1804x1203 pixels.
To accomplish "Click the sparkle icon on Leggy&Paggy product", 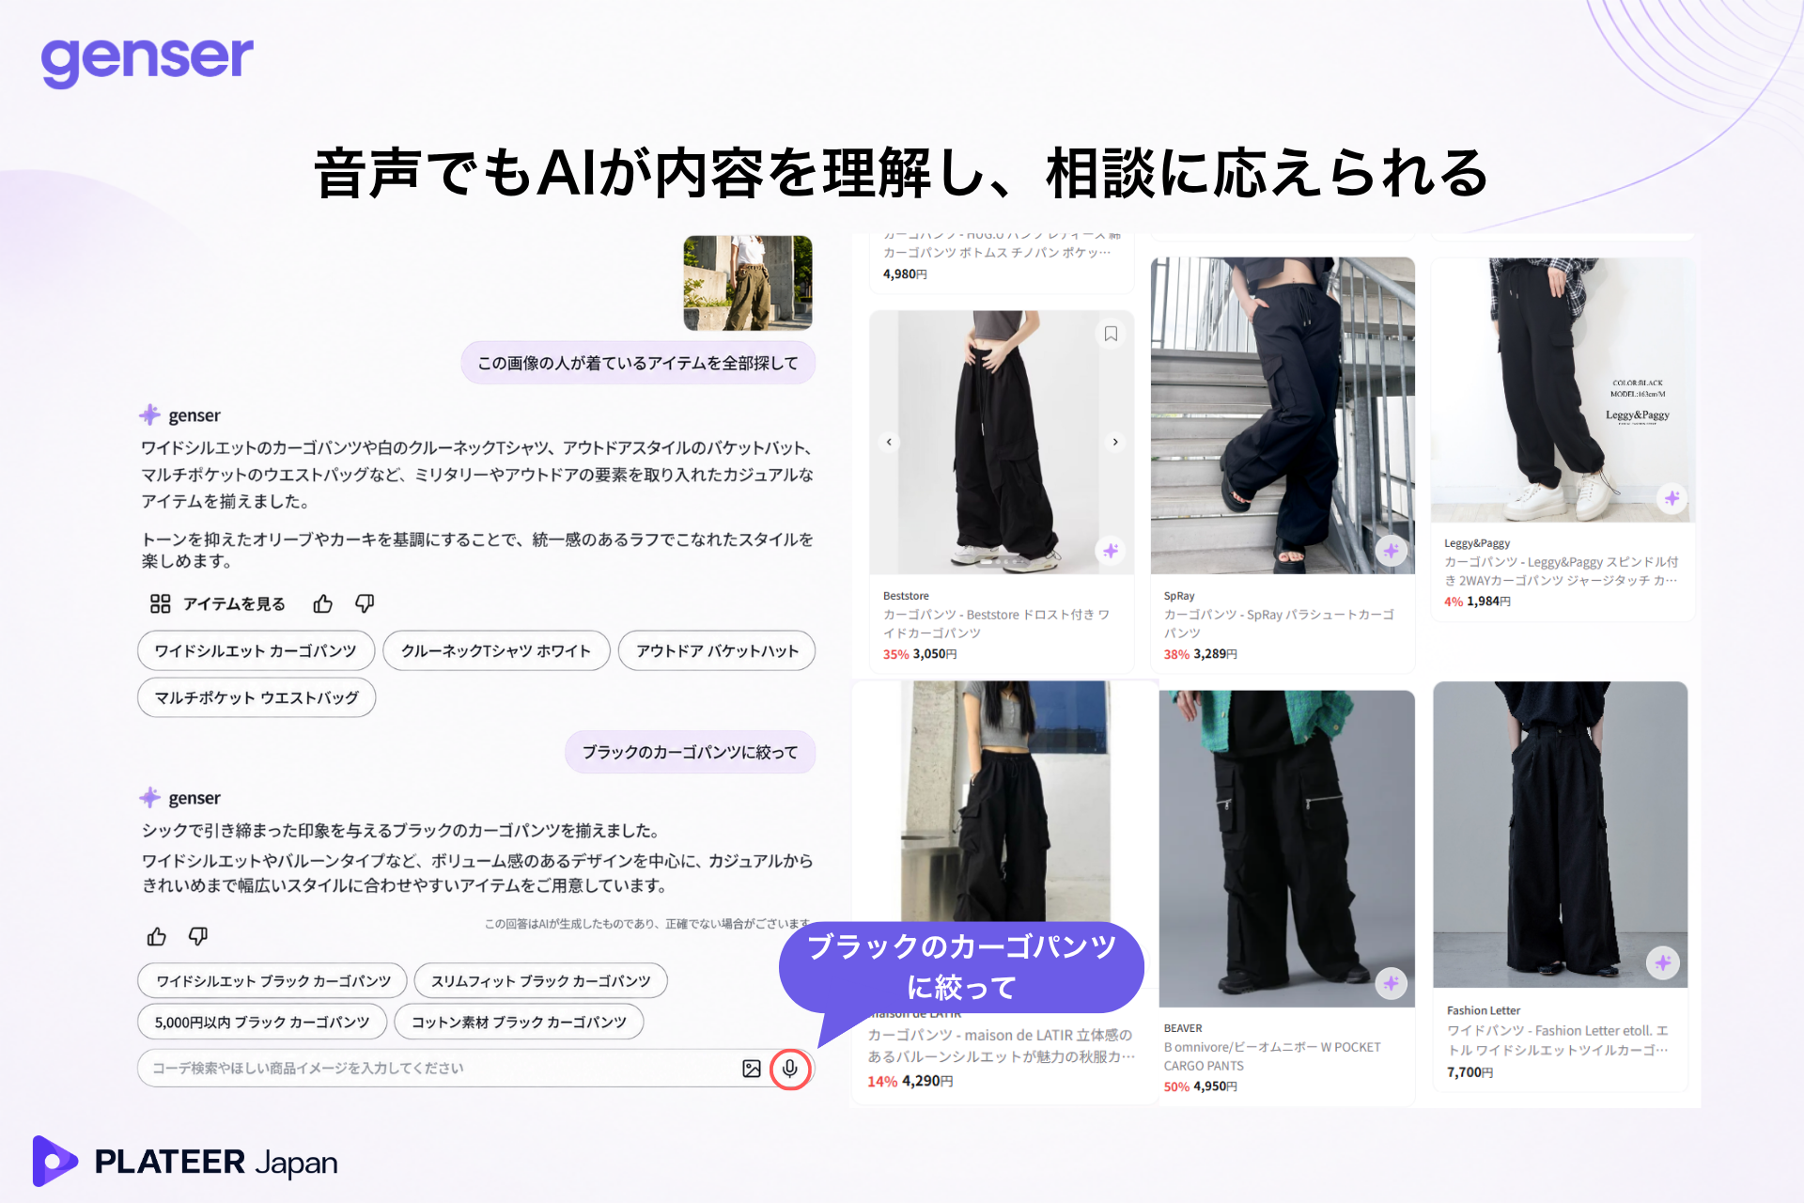I will (1672, 499).
